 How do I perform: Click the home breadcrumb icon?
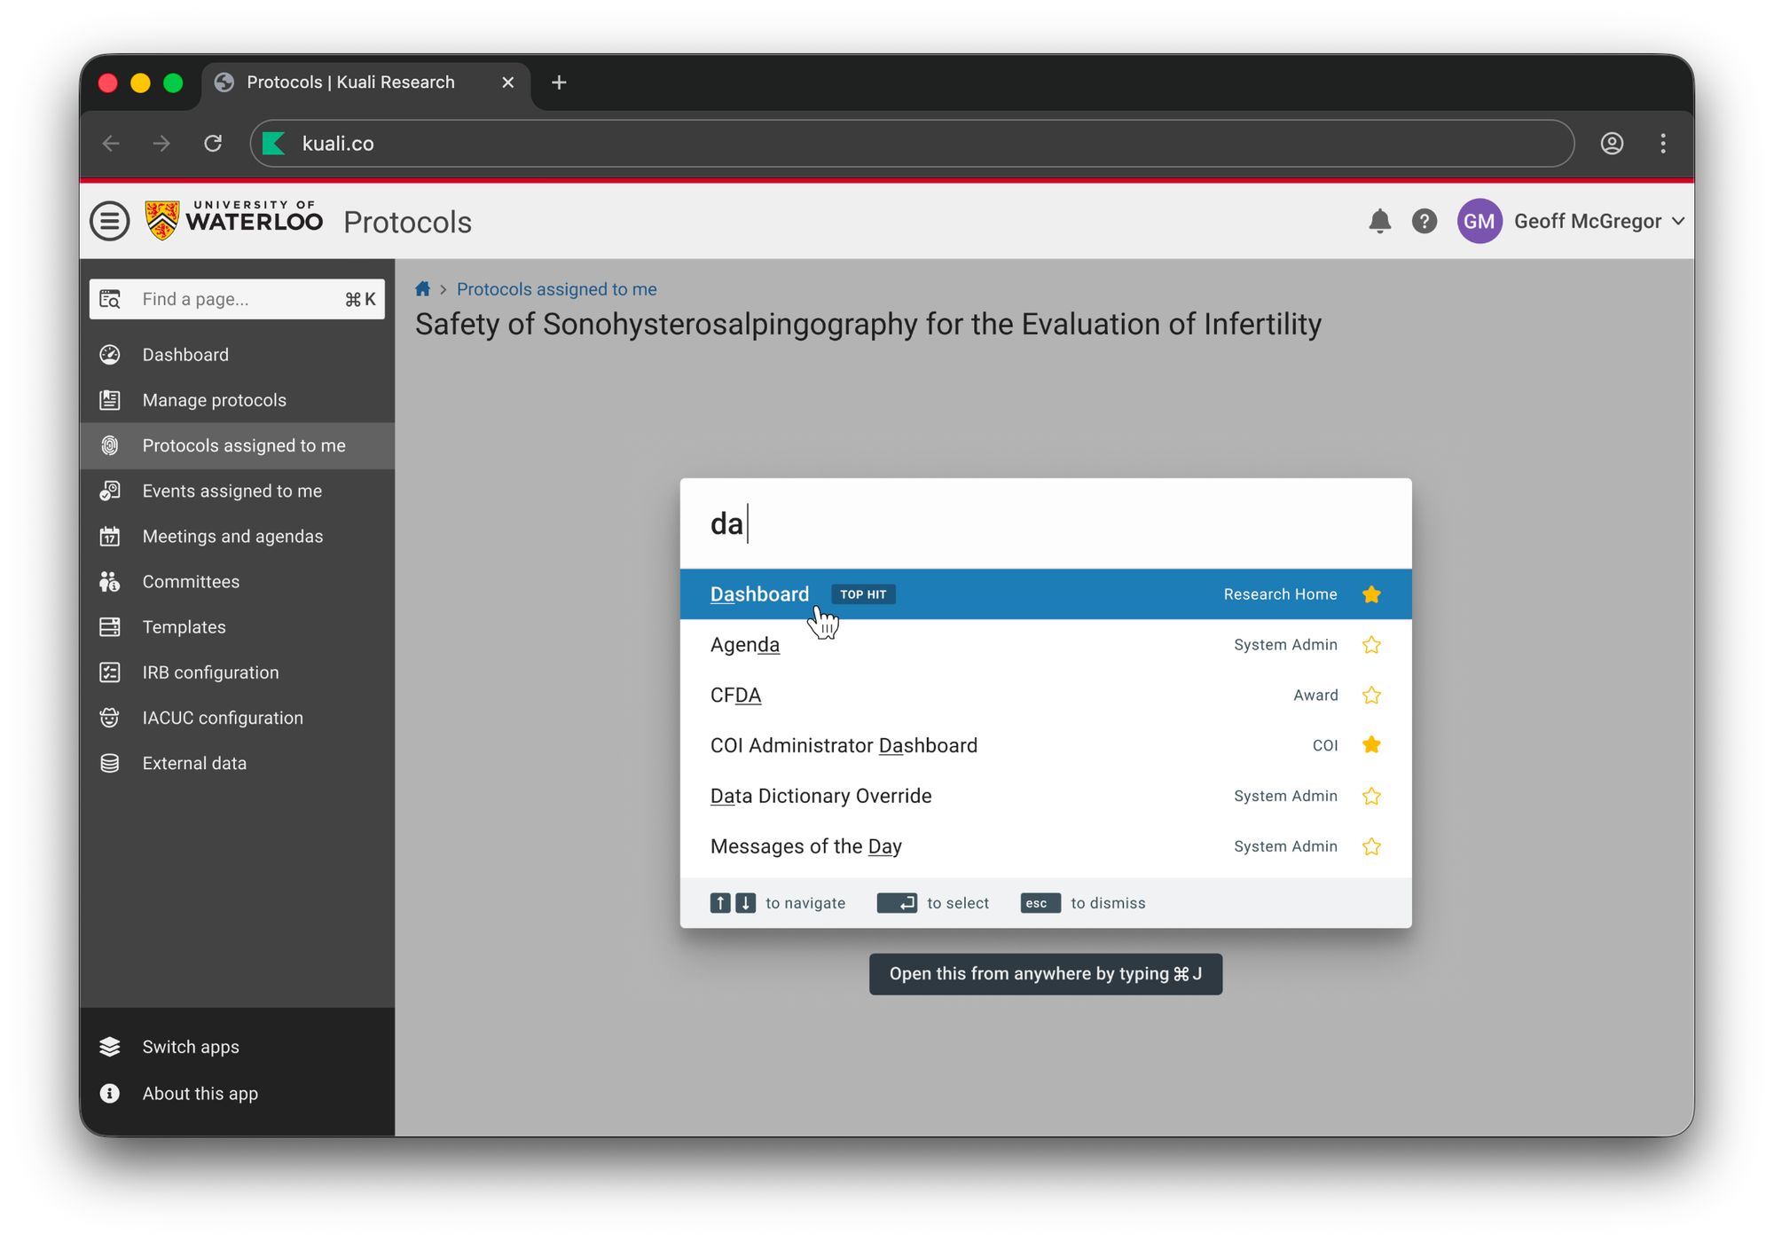(423, 289)
